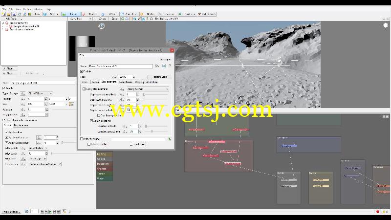Open the File menu in menu bar
This screenshot has width=391, height=220.
coord(3,9)
